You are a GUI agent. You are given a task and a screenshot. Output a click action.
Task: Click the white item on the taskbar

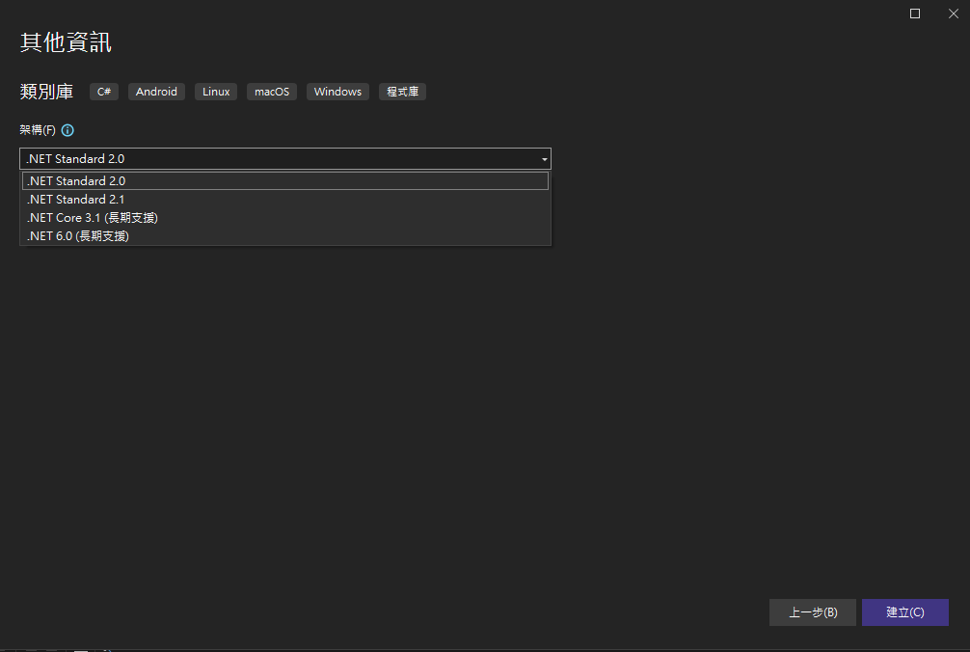coord(81,649)
